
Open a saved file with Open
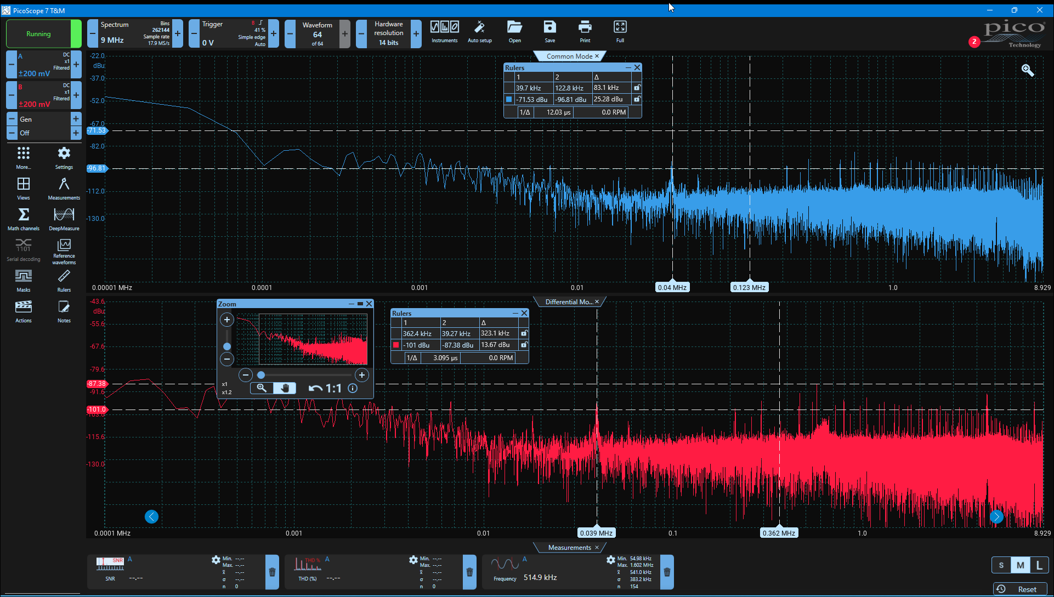(x=514, y=32)
